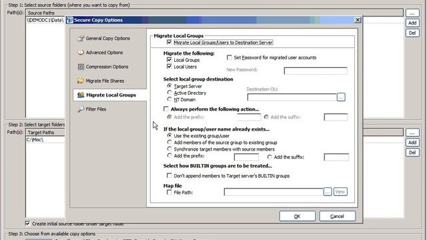Image resolution: width=427 pixels, height=240 pixels.
Task: Click the Filter Files magnifier icon
Action: pos(81,109)
